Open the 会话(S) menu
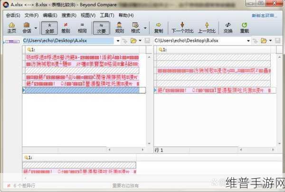The height and width of the screenshot is (192, 285). (13, 16)
